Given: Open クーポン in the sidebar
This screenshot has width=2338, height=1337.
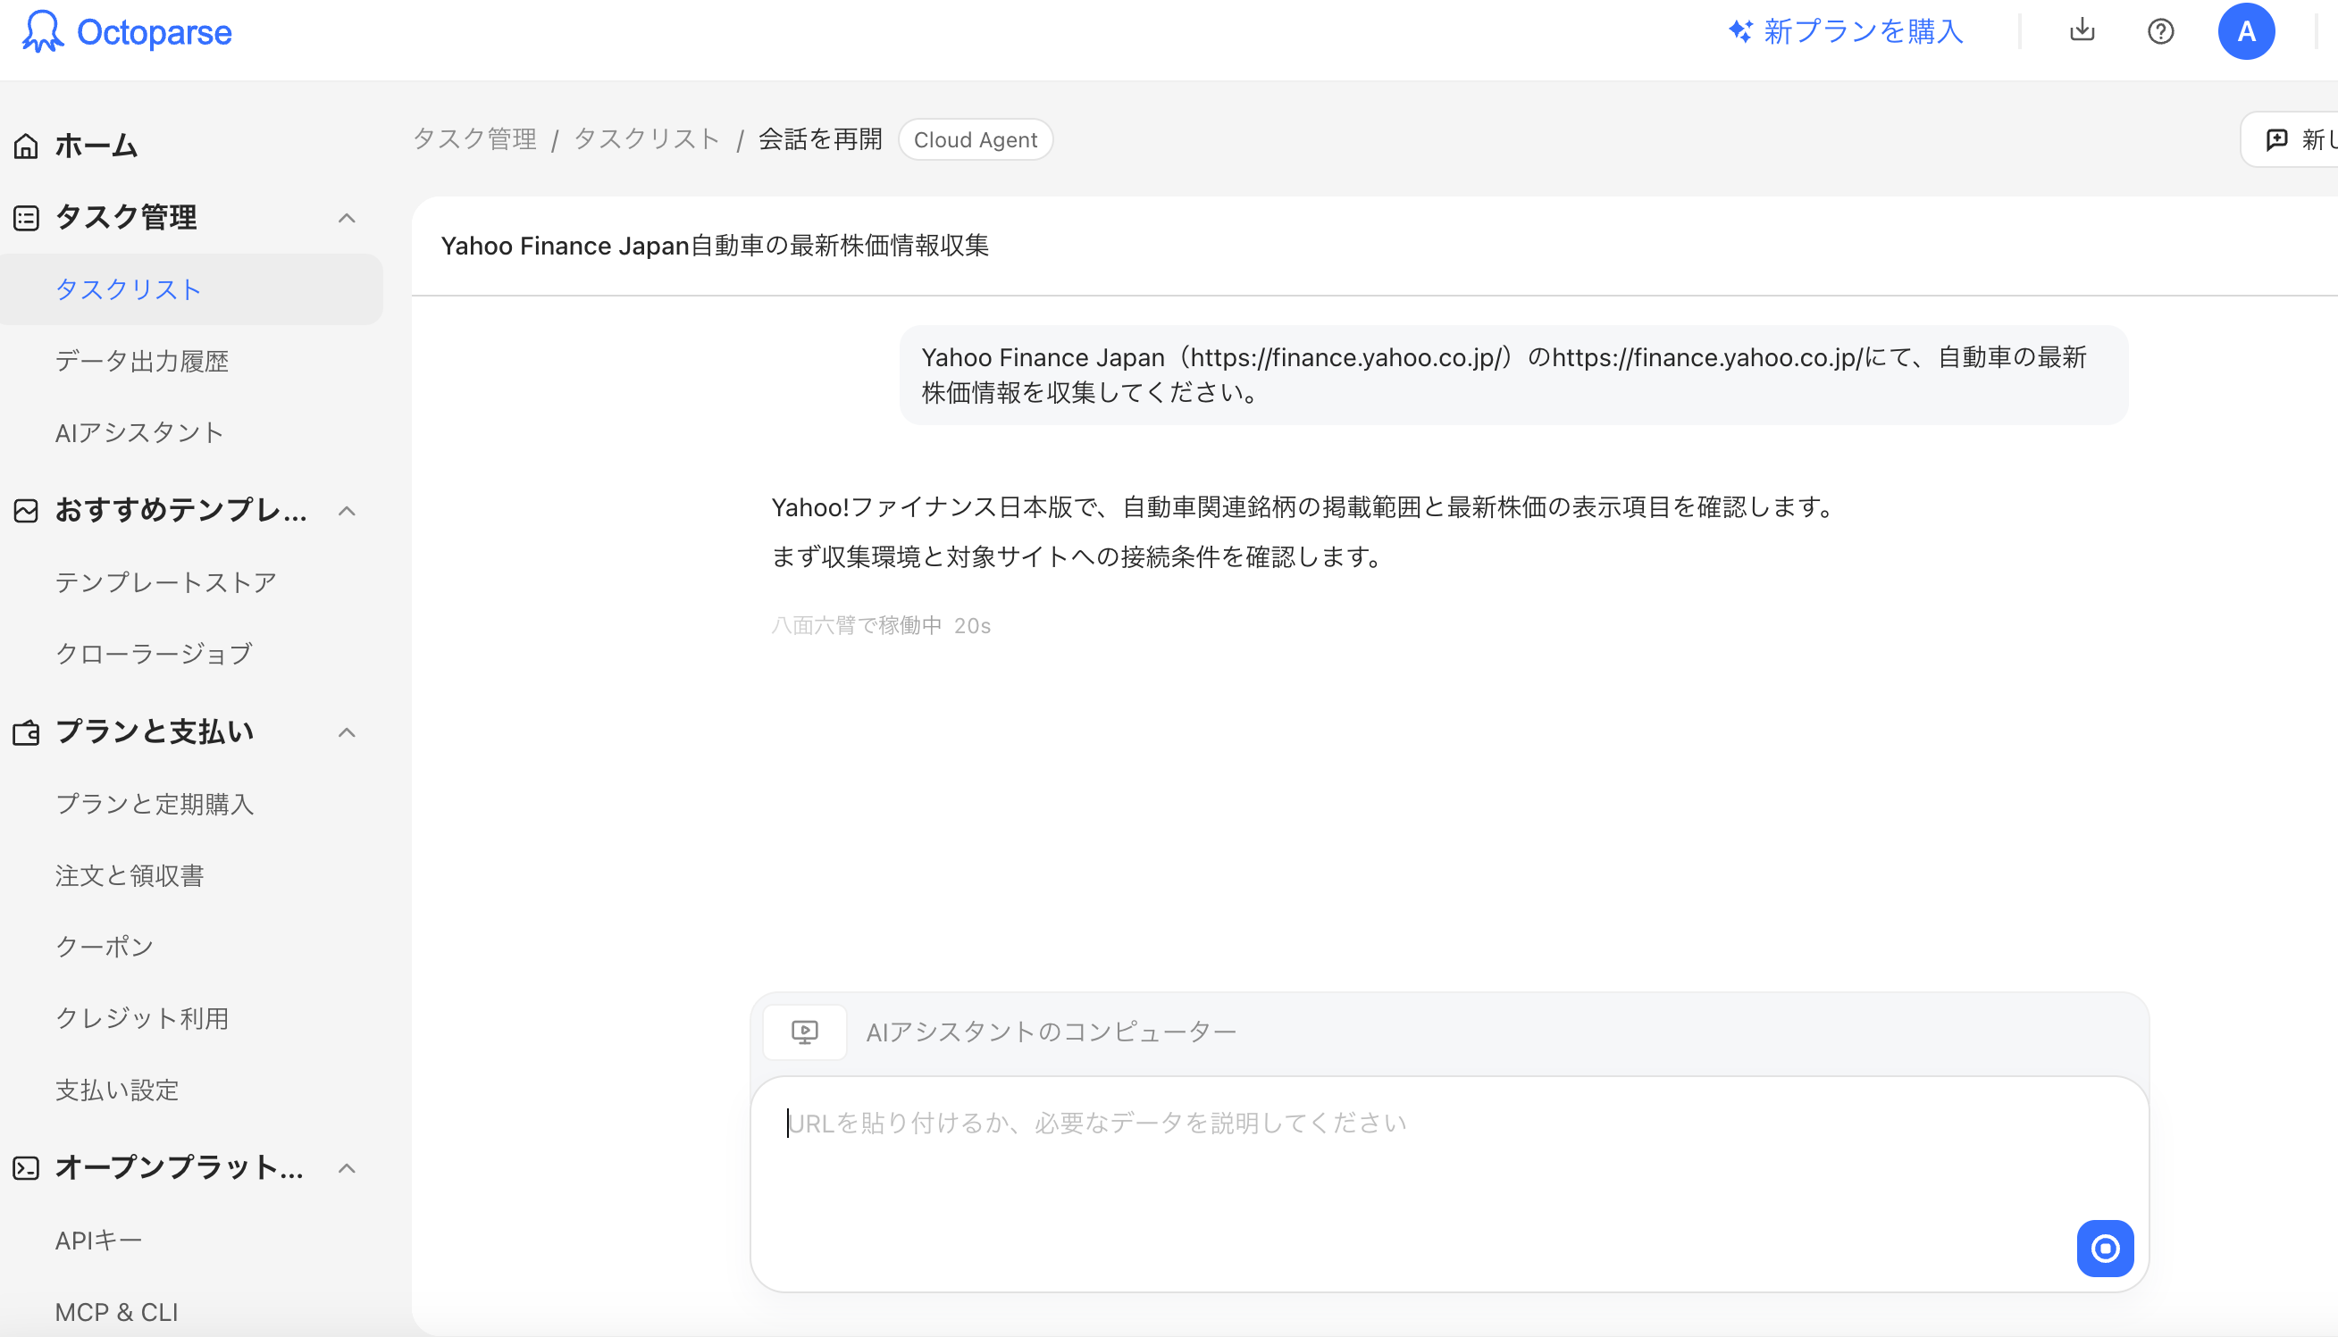Looking at the screenshot, I should click(104, 947).
